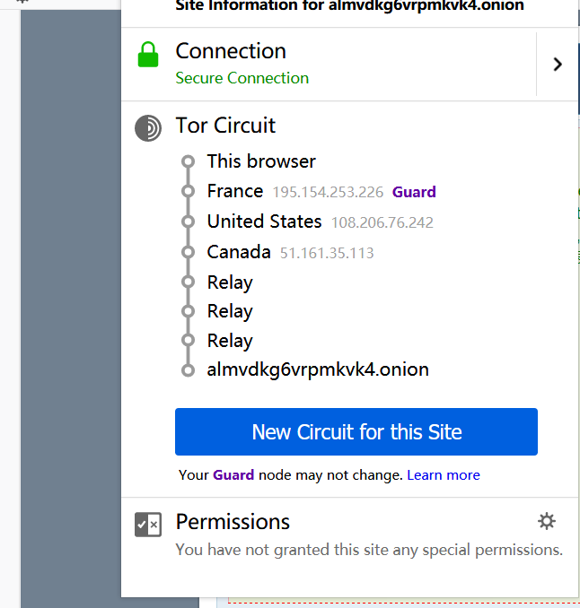This screenshot has width=580, height=608.
Task: Click IP address 51.161.35.113
Action: click(x=327, y=253)
